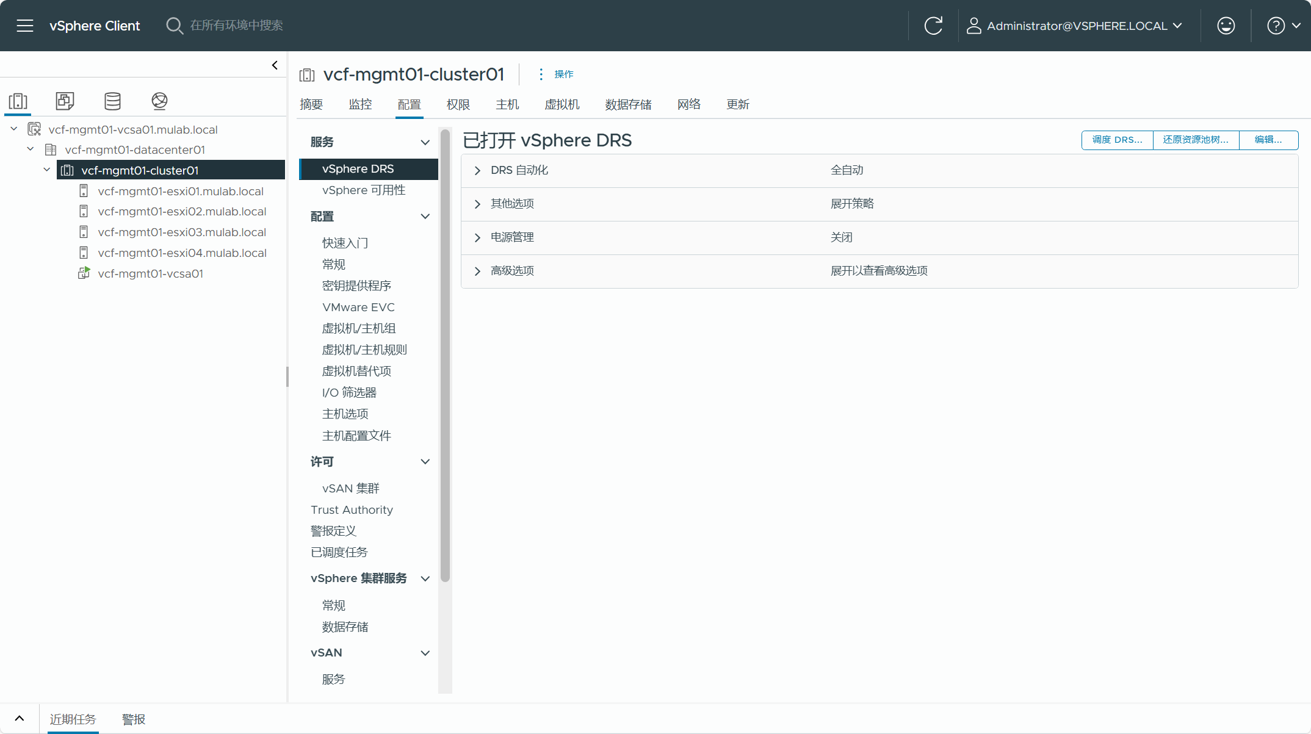Viewport: 1311px width, 734px height.
Task: Switch to Hosts and Clusters inventory view
Action: (18, 101)
